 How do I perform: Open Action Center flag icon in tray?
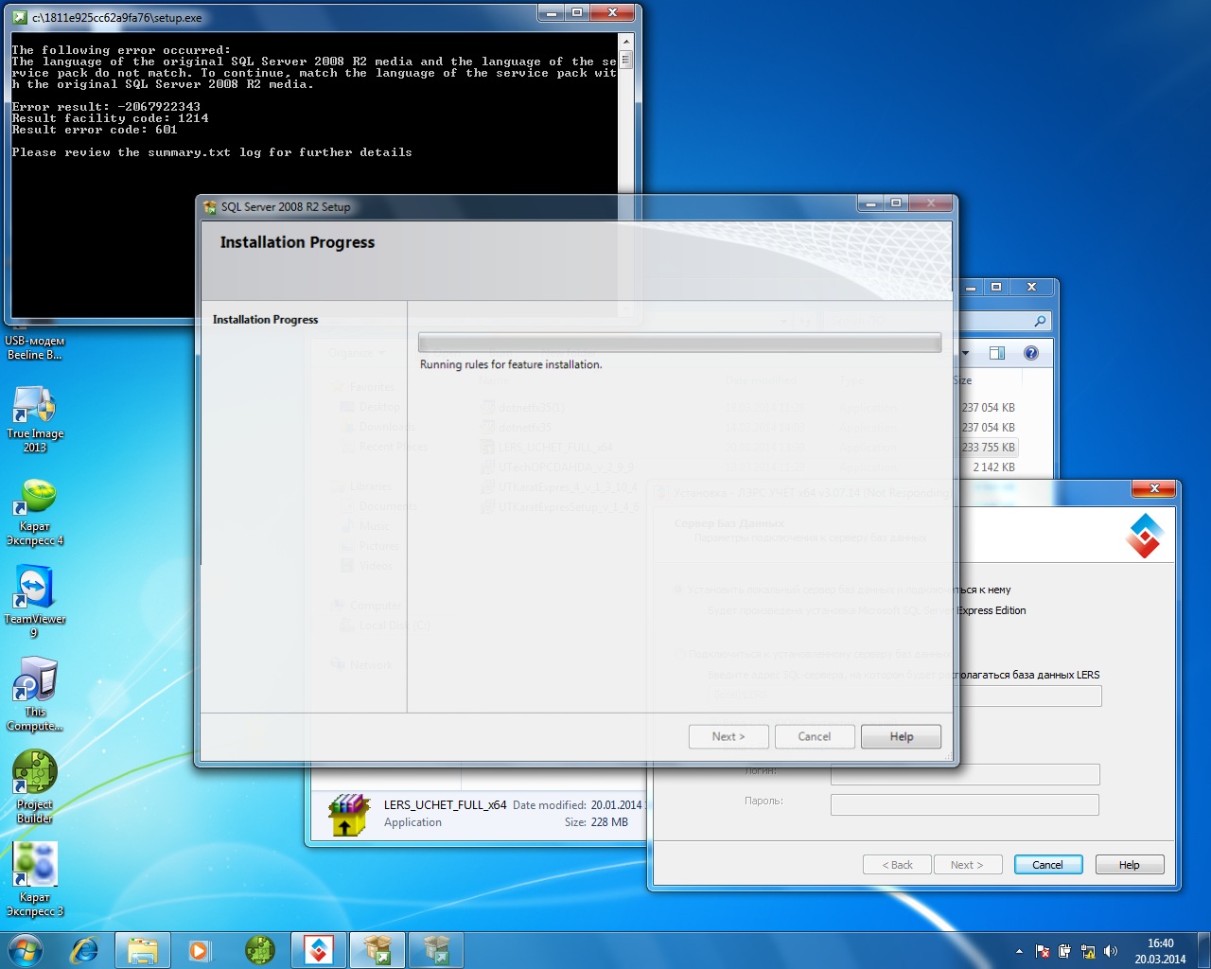click(x=1043, y=951)
